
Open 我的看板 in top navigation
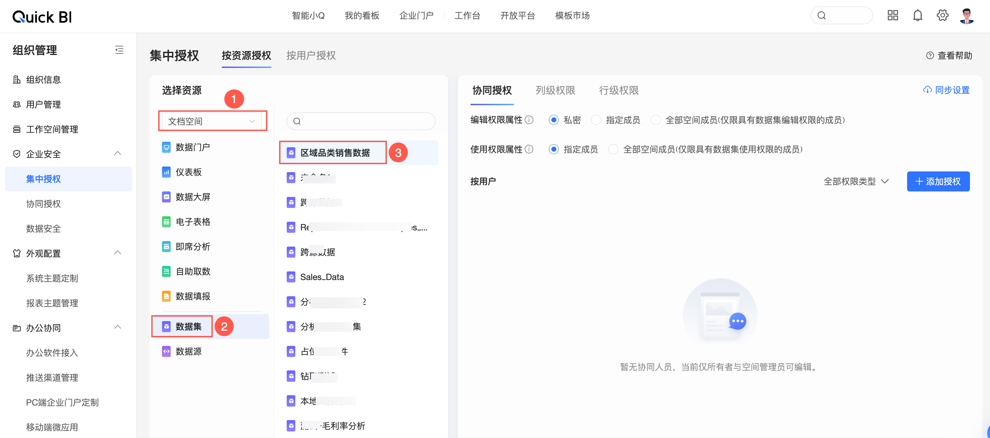362,16
